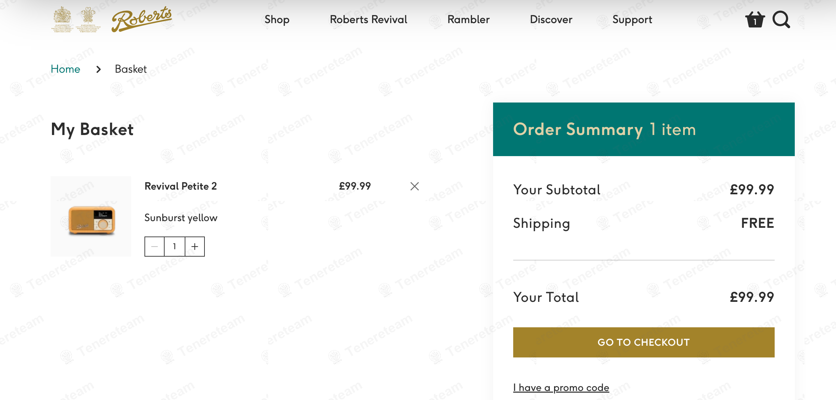The image size is (836, 400).
Task: Open the basket icon in header
Action: coord(755,19)
